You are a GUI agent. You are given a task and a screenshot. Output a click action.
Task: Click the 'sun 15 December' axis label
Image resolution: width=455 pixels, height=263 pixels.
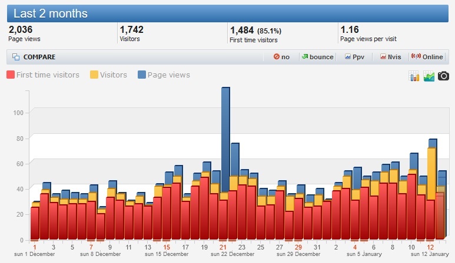click(x=166, y=254)
